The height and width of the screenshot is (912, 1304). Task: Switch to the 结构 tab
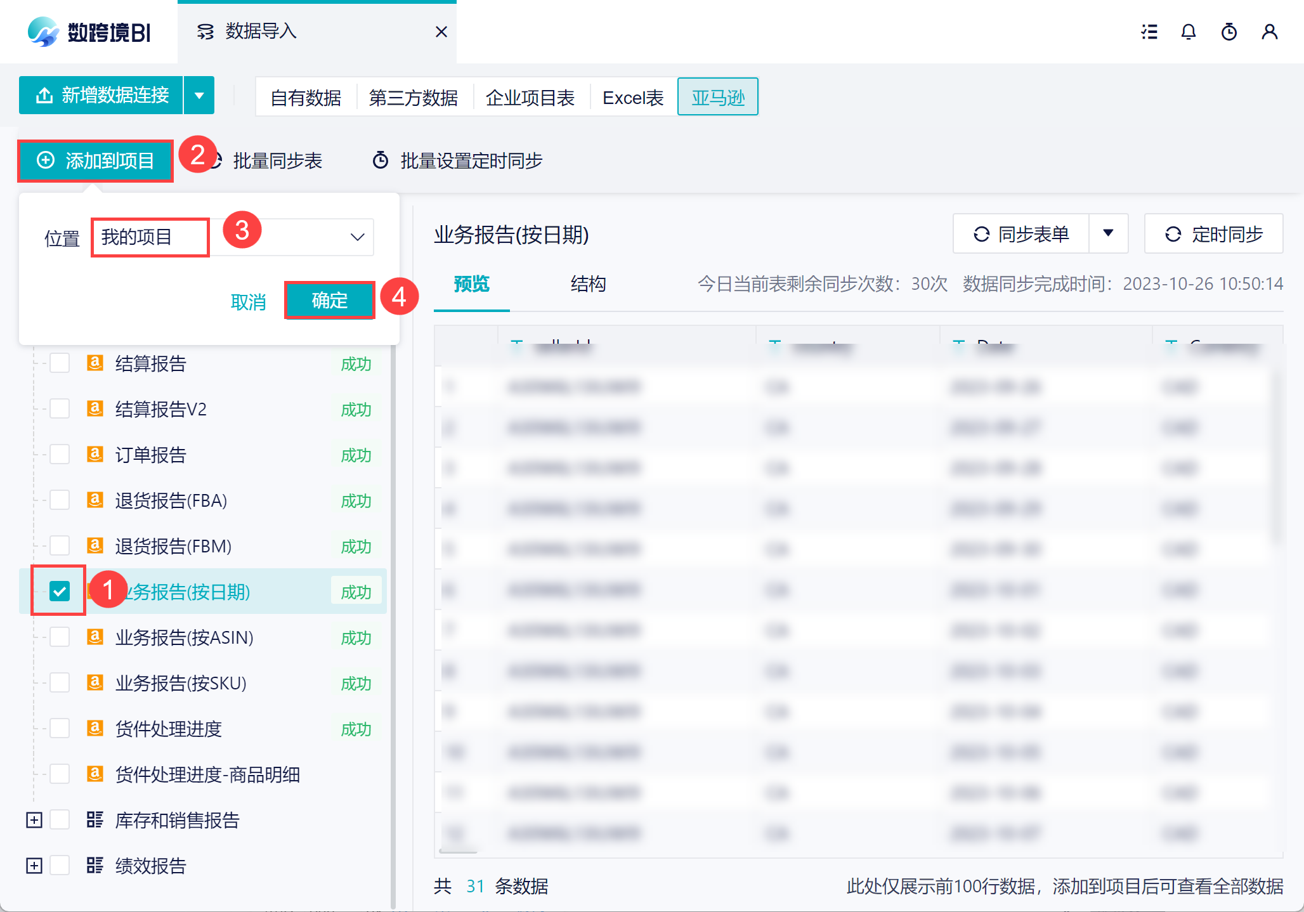click(588, 283)
